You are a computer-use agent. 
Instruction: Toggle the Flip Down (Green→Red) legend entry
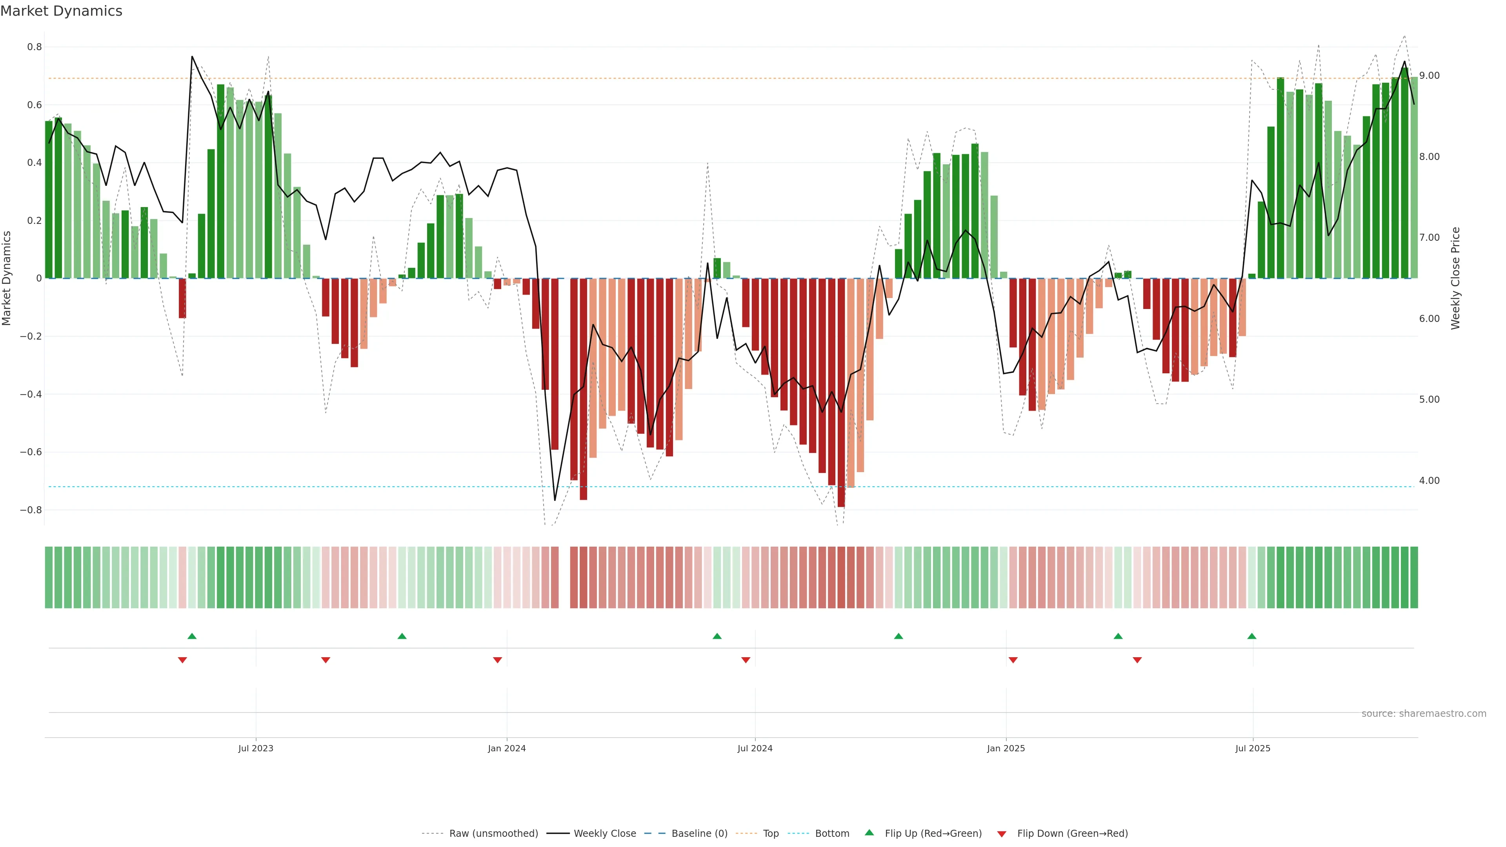coord(1072,834)
